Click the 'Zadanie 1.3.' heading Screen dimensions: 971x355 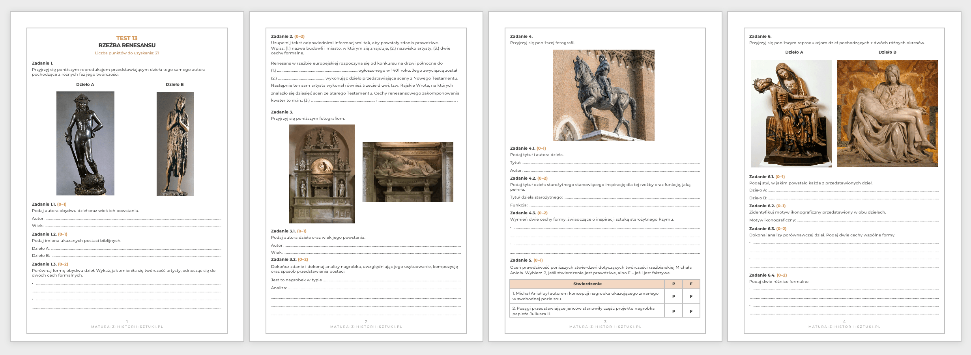click(x=44, y=264)
